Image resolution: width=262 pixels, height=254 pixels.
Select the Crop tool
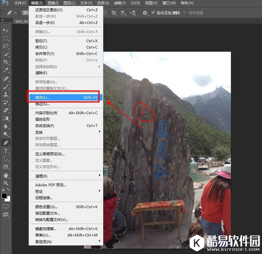pos(6,62)
